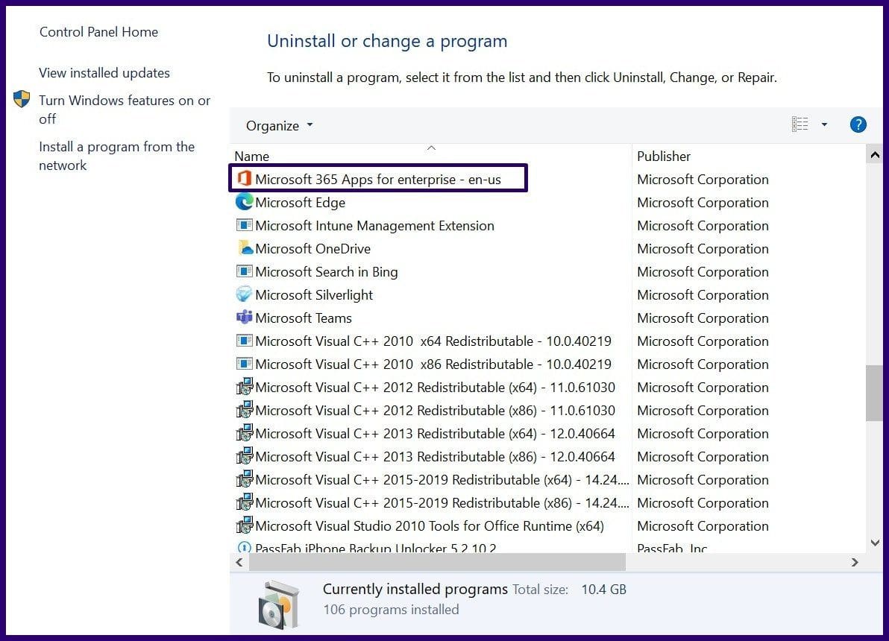The height and width of the screenshot is (641, 889).
Task: Click the view layout icon
Action: (800, 124)
